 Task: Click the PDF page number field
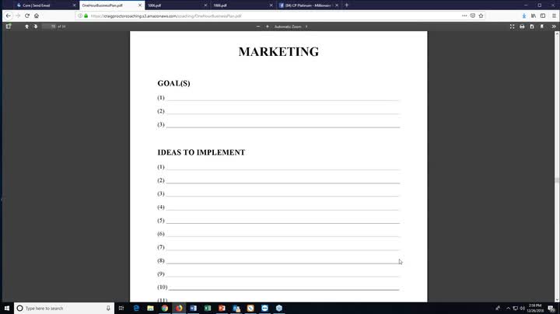click(x=53, y=26)
